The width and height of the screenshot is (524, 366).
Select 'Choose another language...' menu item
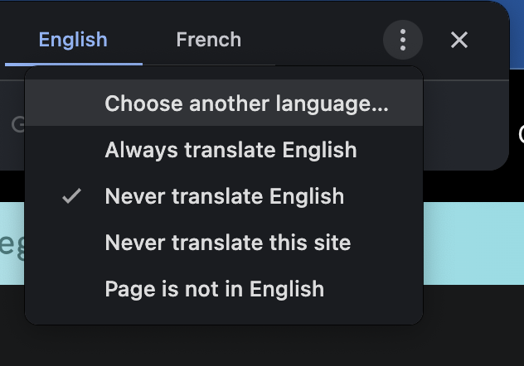coord(247,104)
